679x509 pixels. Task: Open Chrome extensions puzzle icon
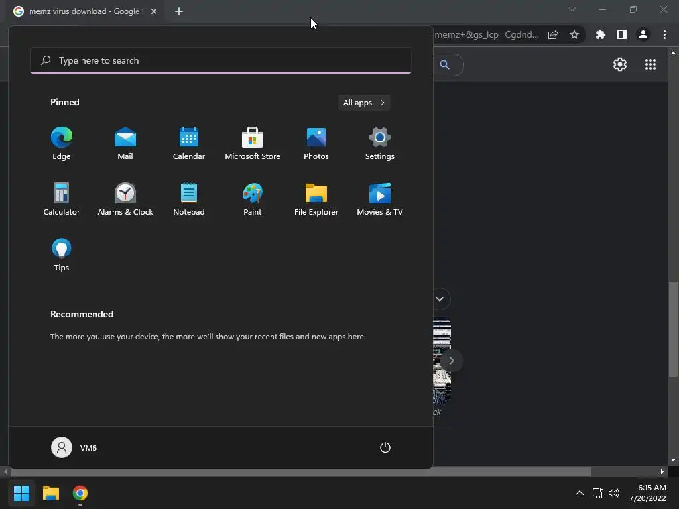(601, 34)
